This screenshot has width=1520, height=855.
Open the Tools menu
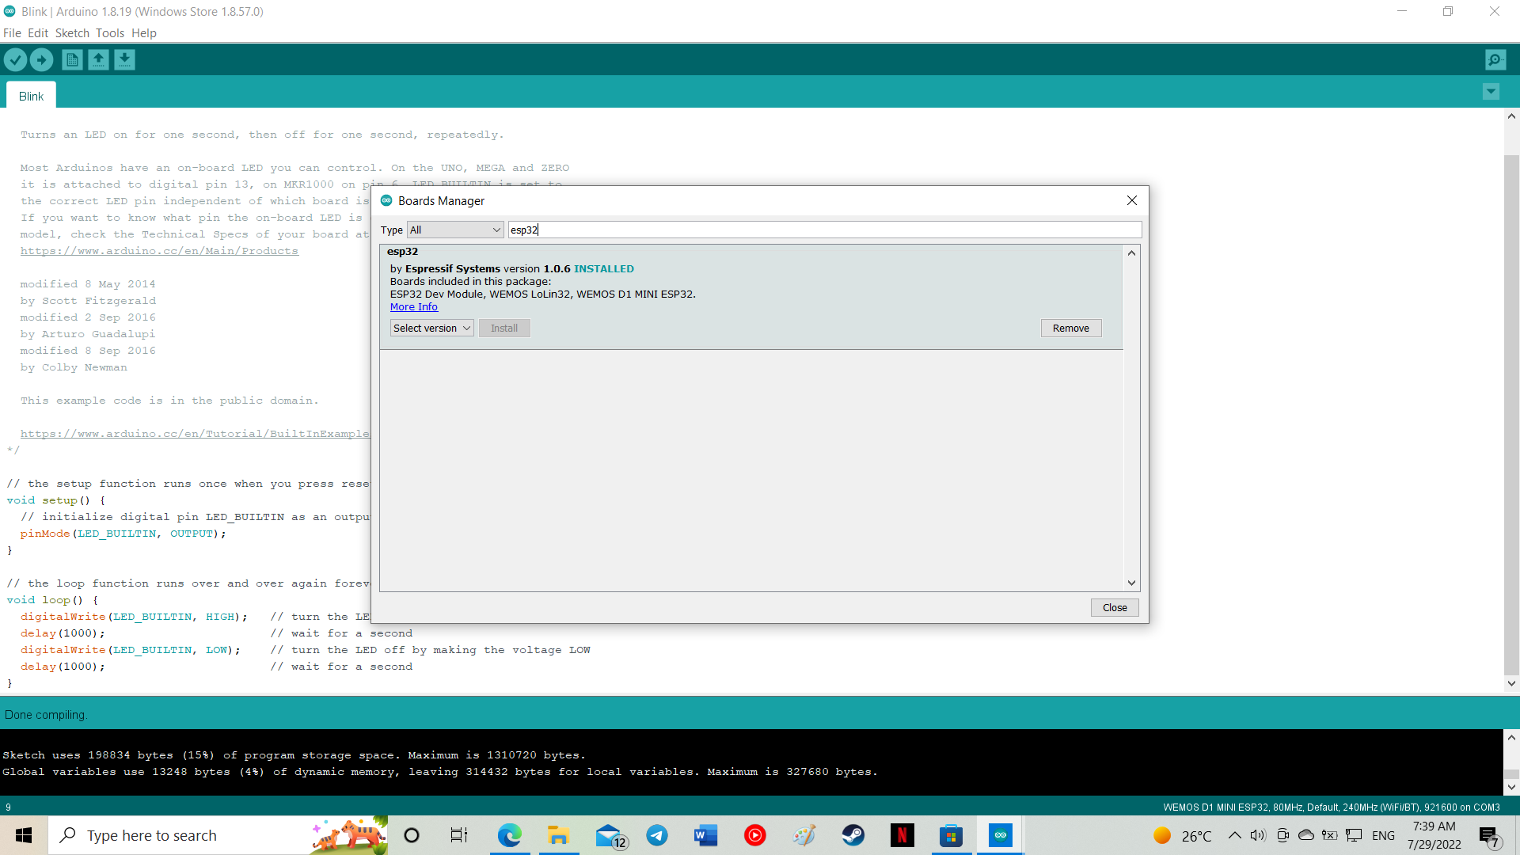point(110,32)
